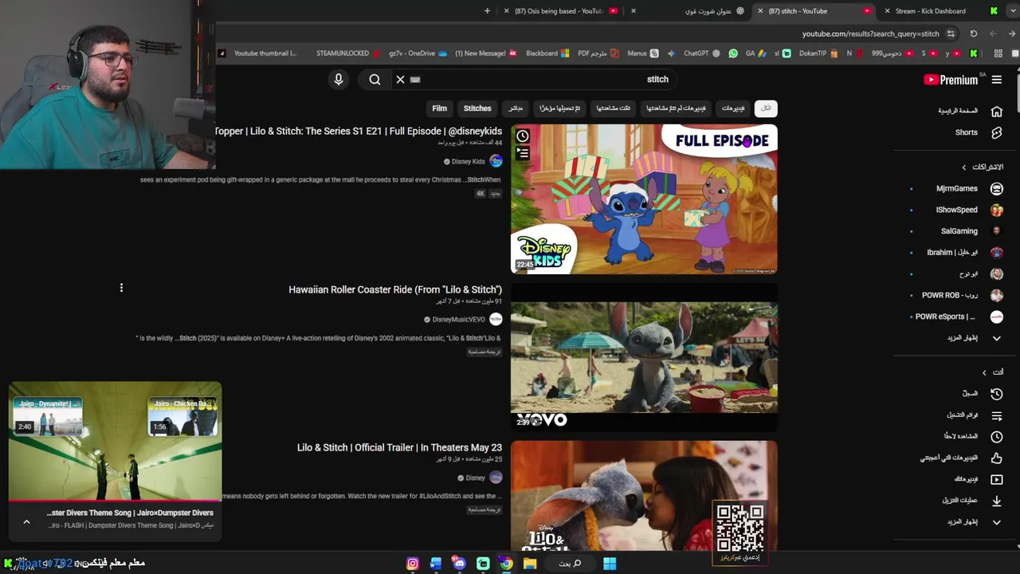The width and height of the screenshot is (1020, 574).
Task: Click the Full Episode Lilo & Stitch thumbnail
Action: tap(644, 199)
